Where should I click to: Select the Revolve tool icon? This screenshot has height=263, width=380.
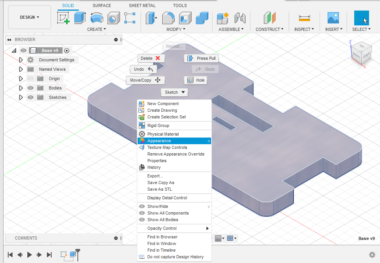coord(97,18)
